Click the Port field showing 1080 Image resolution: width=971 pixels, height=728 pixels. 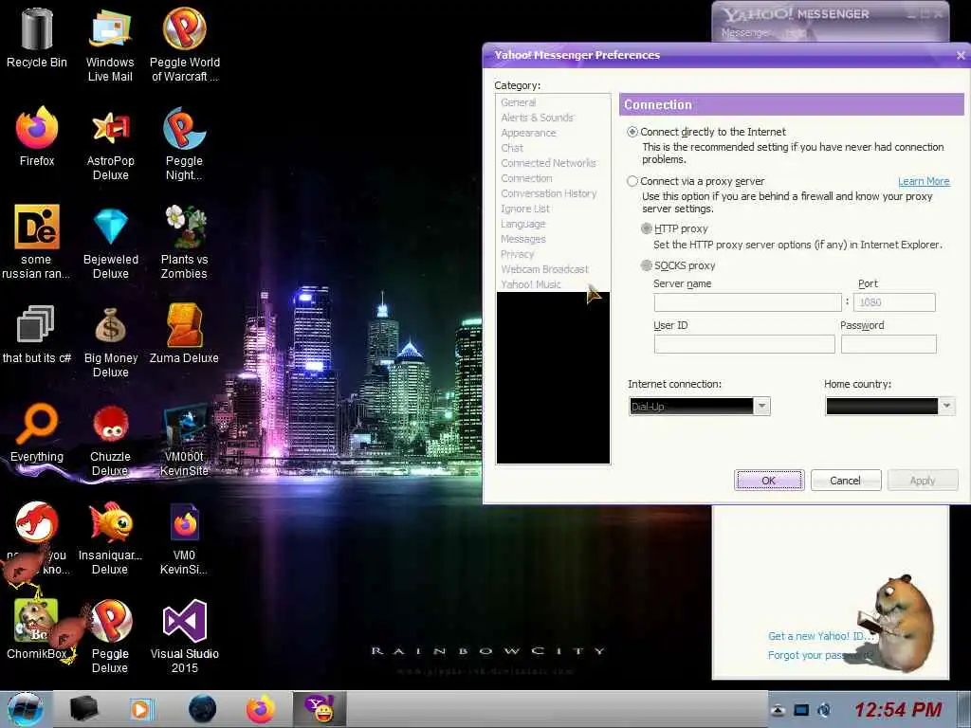pyautogui.click(x=894, y=302)
